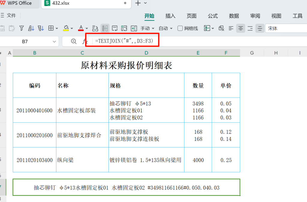Expand the borders style dropdown arrow
Viewport: 307px width, 202px height.
pos(57,28)
